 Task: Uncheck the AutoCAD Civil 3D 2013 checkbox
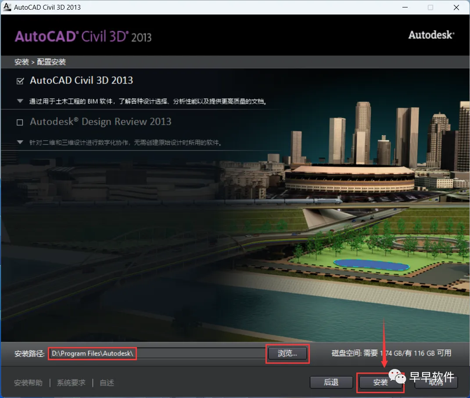(20, 81)
